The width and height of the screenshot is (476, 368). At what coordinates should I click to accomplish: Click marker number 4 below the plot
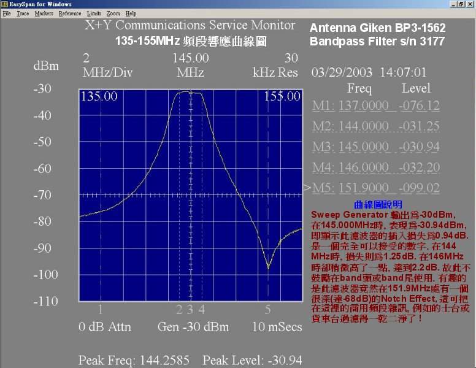(x=202, y=309)
